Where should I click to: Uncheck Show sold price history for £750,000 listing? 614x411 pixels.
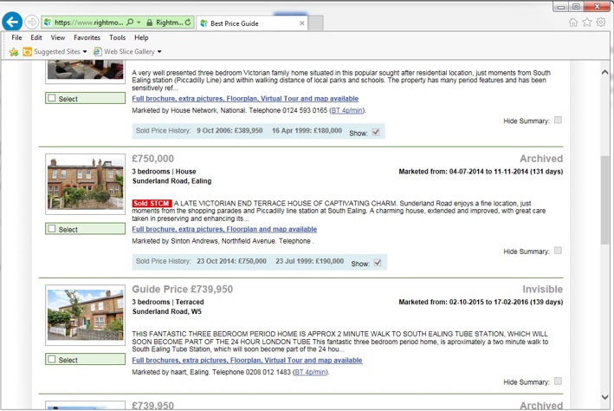tap(376, 263)
